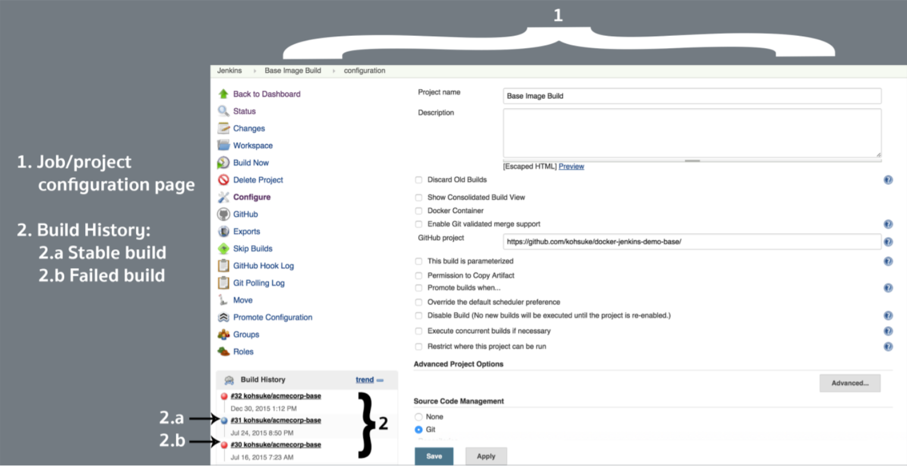The width and height of the screenshot is (907, 467).
Task: Collapse Build History with the minus icon
Action: [x=380, y=380]
